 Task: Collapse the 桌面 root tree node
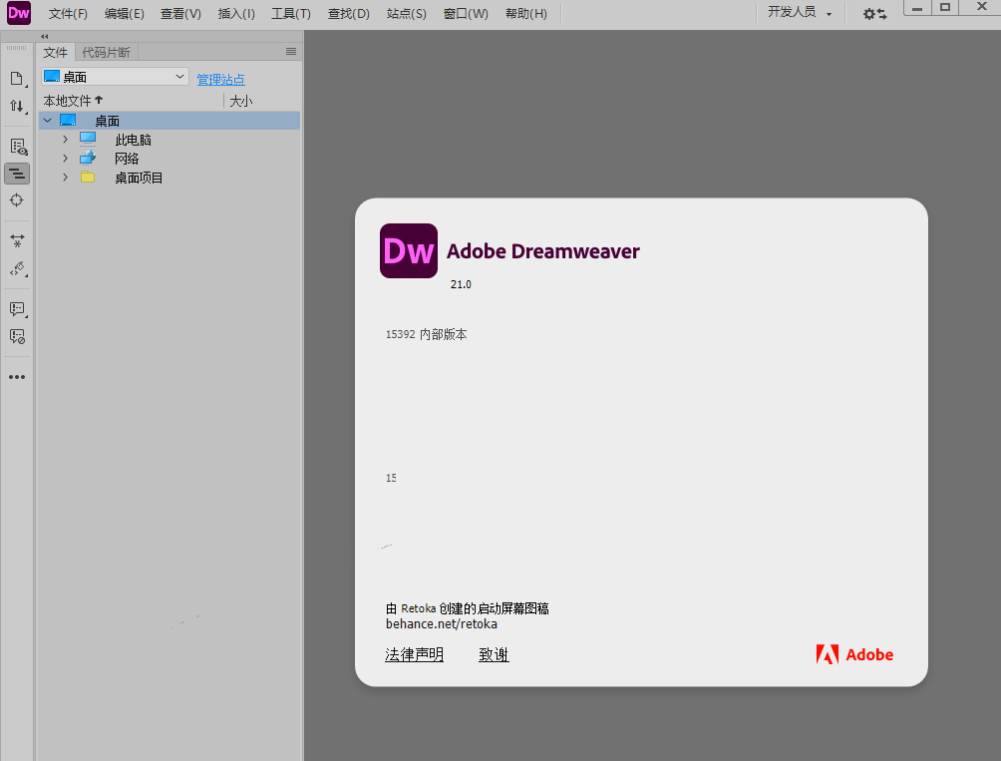[x=48, y=120]
